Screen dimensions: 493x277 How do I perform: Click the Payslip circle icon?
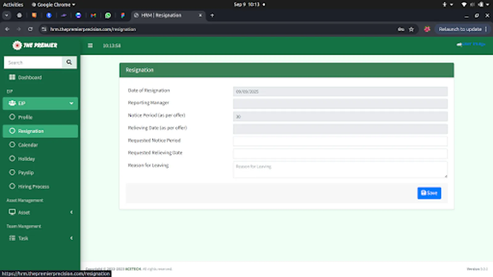(12, 172)
